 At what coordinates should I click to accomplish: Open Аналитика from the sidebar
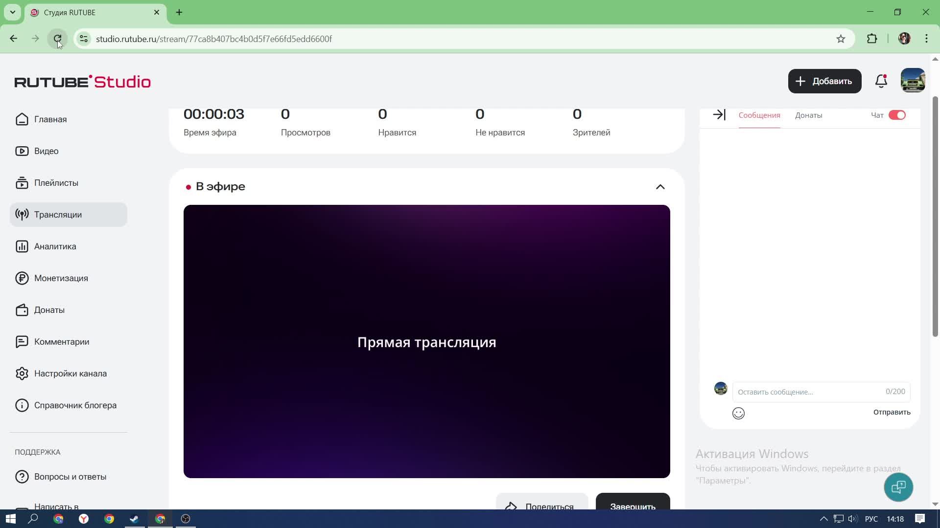(x=55, y=246)
